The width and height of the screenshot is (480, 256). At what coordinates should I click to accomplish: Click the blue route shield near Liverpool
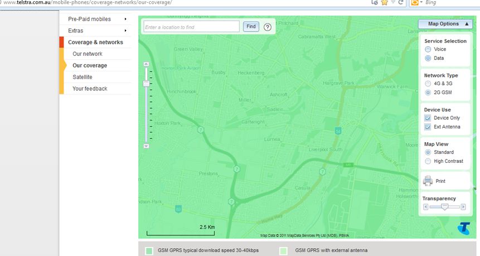tap(338, 131)
